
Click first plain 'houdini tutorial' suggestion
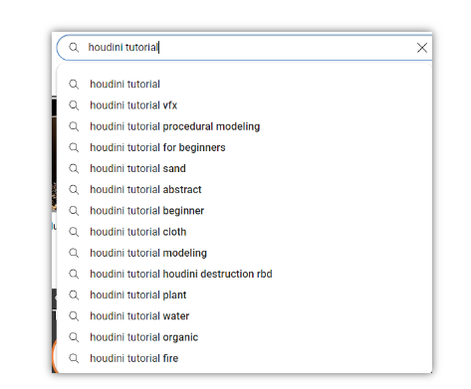pyautogui.click(x=245, y=85)
